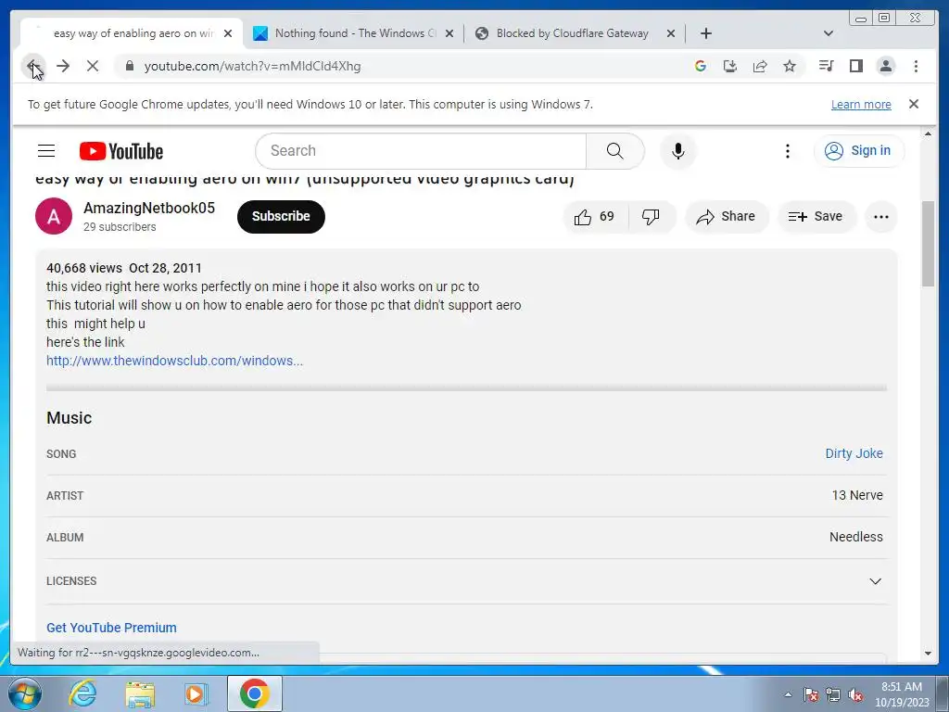Click the network tray icon
Image resolution: width=949 pixels, height=712 pixels.
[x=833, y=694]
